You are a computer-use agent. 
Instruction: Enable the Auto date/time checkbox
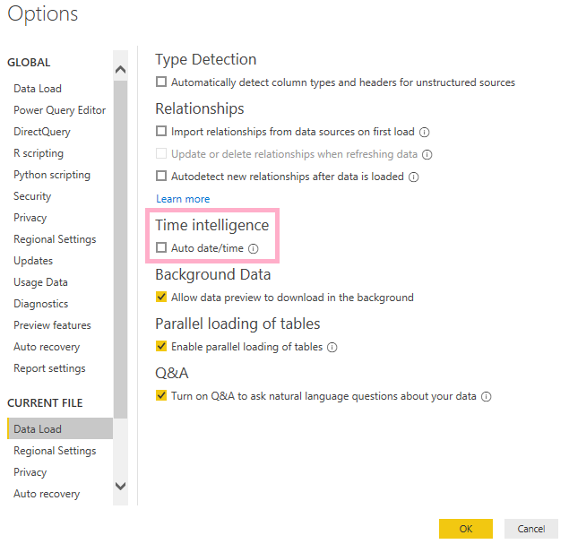[161, 247]
